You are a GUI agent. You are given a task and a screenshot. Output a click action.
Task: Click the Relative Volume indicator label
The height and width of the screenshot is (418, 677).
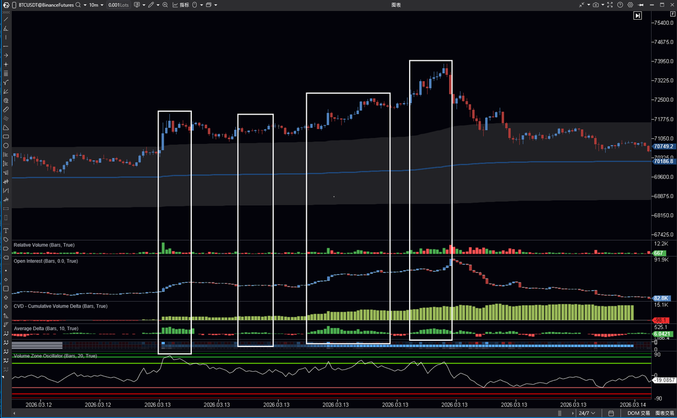pos(44,245)
